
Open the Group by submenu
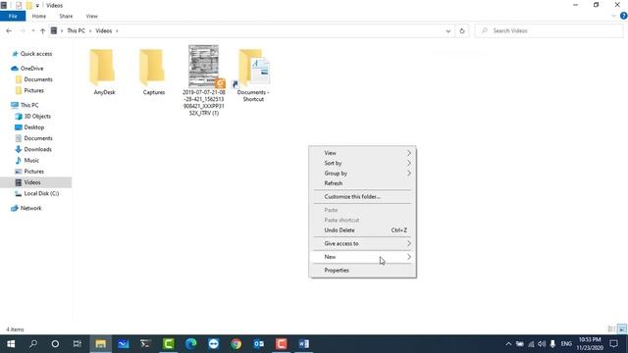tap(362, 174)
